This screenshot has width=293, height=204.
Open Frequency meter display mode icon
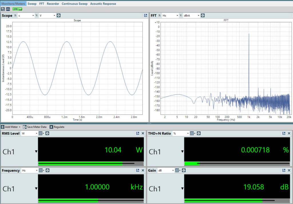click(x=41, y=171)
